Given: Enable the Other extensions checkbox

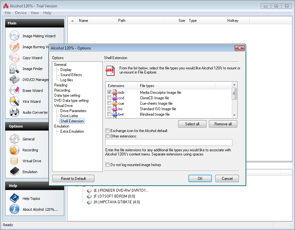Looking at the screenshot, I should click(x=108, y=136).
